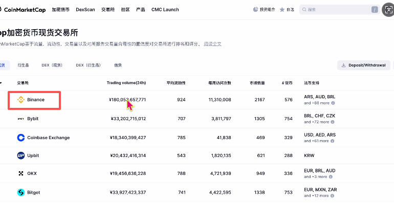Click the Coinbase Exchange logo icon
The height and width of the screenshot is (204, 394).
[x=21, y=138]
